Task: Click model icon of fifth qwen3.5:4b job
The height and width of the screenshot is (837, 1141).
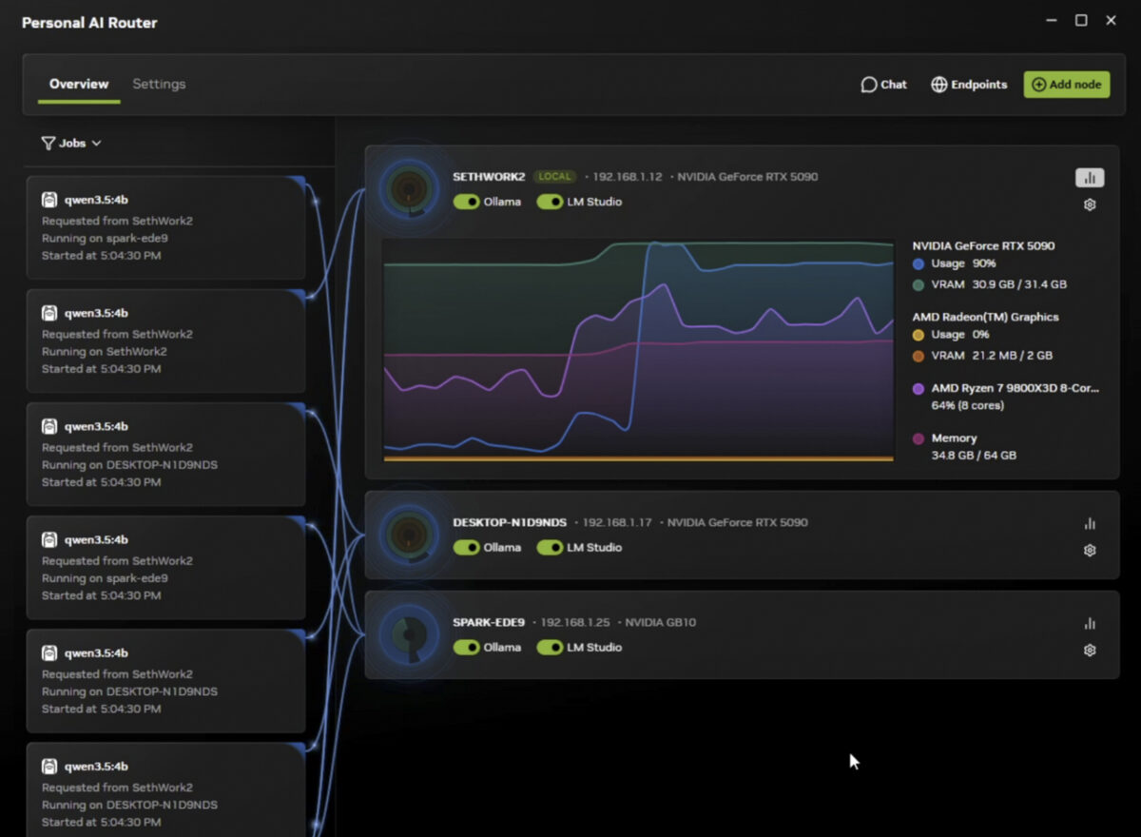Action: [49, 652]
